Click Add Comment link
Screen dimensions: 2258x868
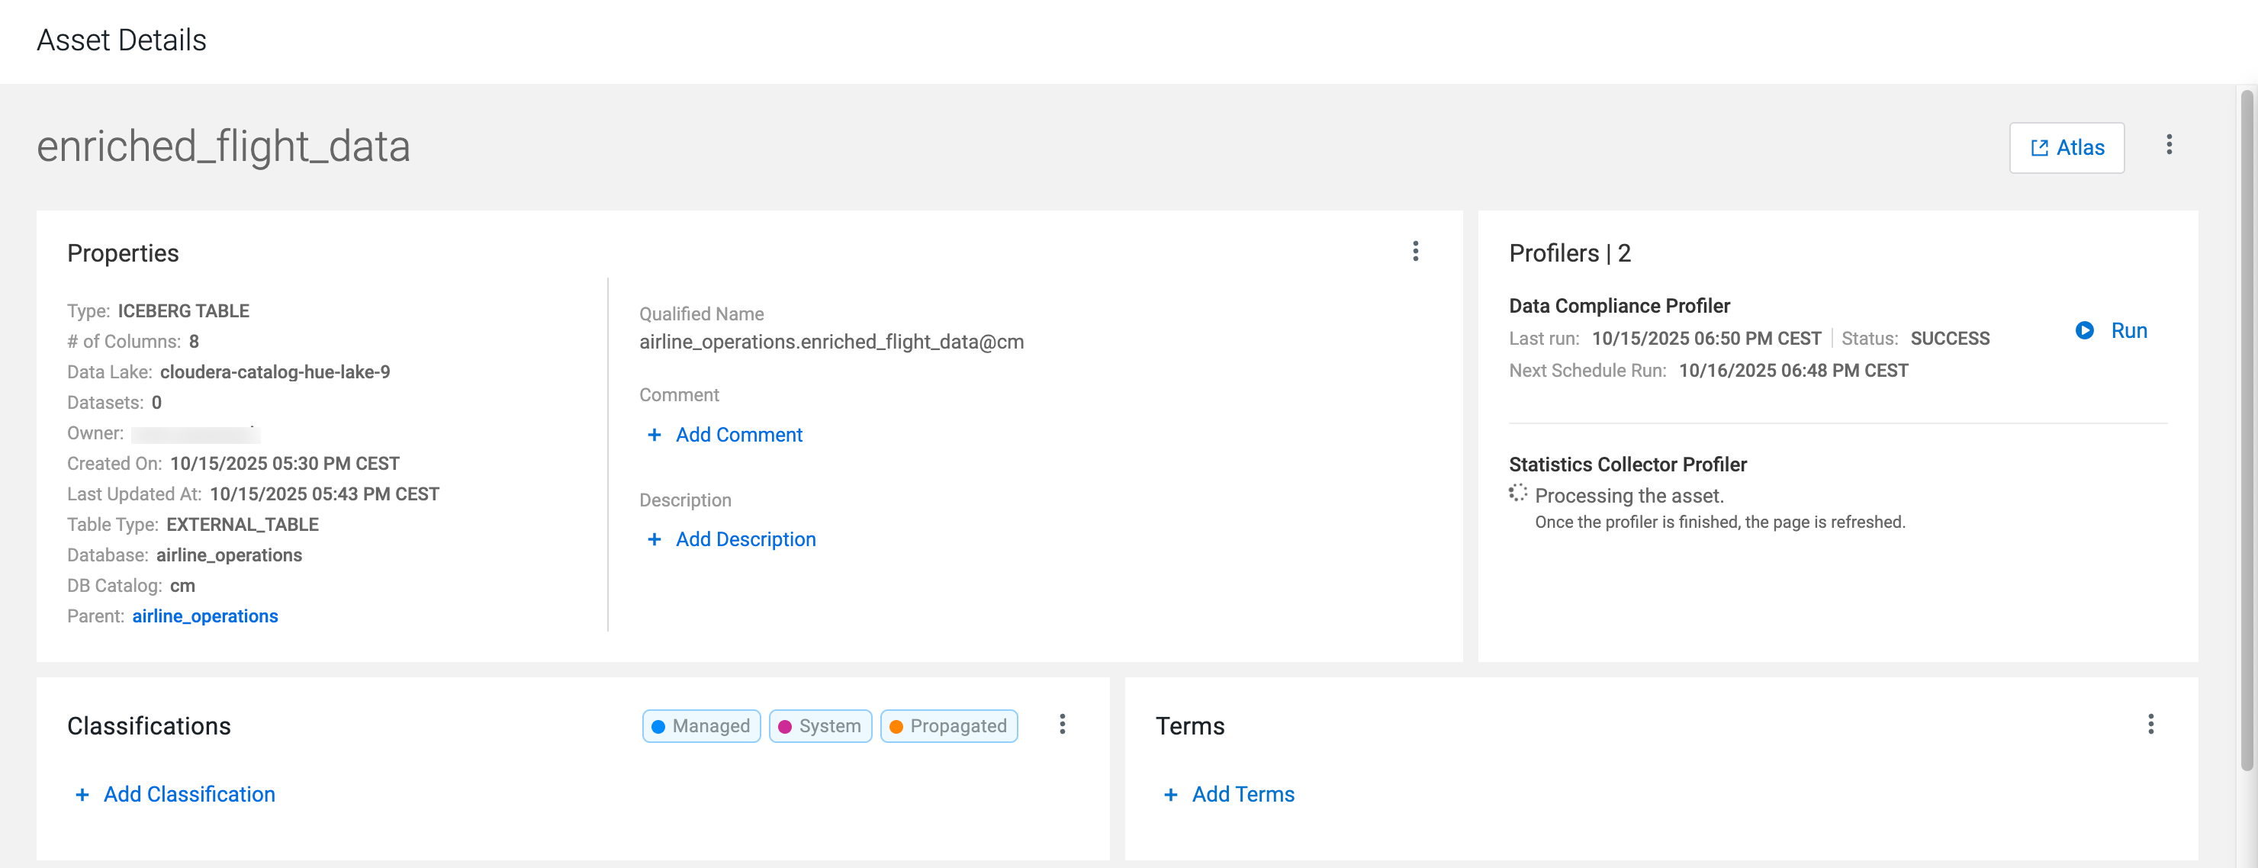(x=738, y=435)
